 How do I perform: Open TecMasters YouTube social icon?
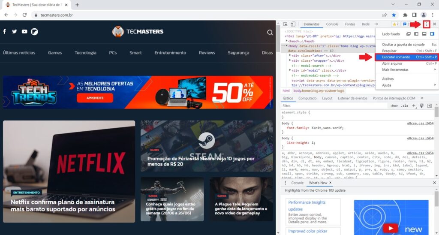[24, 31]
